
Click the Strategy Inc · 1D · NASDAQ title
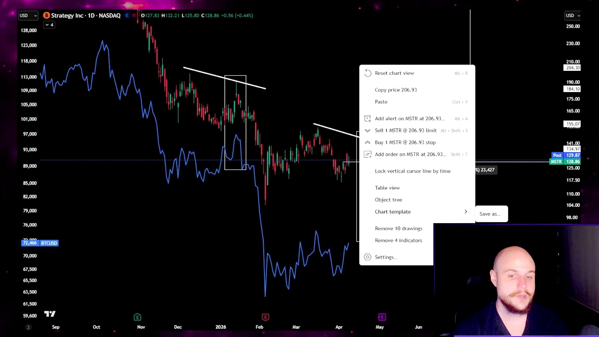tap(86, 15)
